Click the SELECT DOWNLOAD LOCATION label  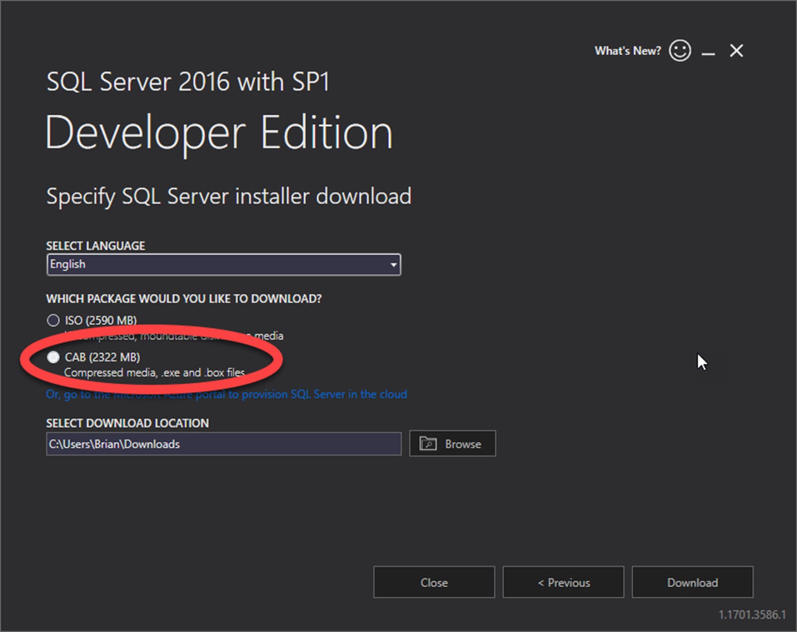[x=127, y=423]
